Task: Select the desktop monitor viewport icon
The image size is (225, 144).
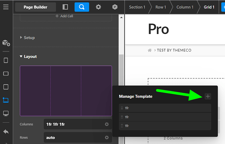Action: (x=6, y=114)
